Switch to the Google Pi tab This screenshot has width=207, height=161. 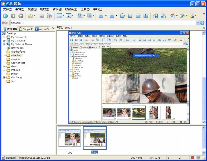point(26,29)
